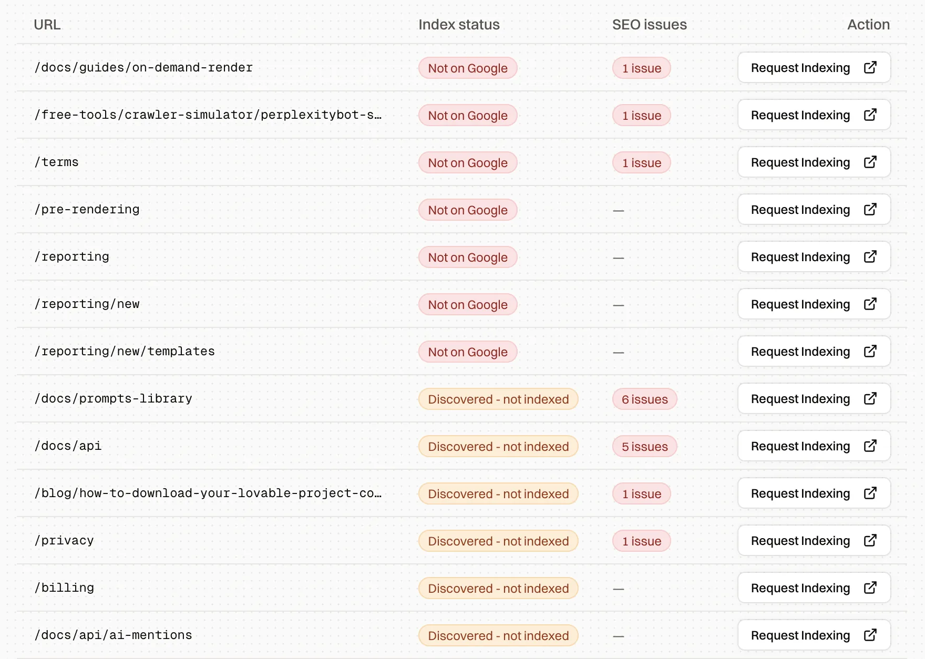Select the /reporting URL text
This screenshot has height=659, width=925.
pos(71,257)
